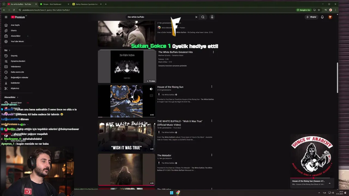Go back with the browser back arrow
Viewport: 349px width, 196px height.
(x=4, y=10)
